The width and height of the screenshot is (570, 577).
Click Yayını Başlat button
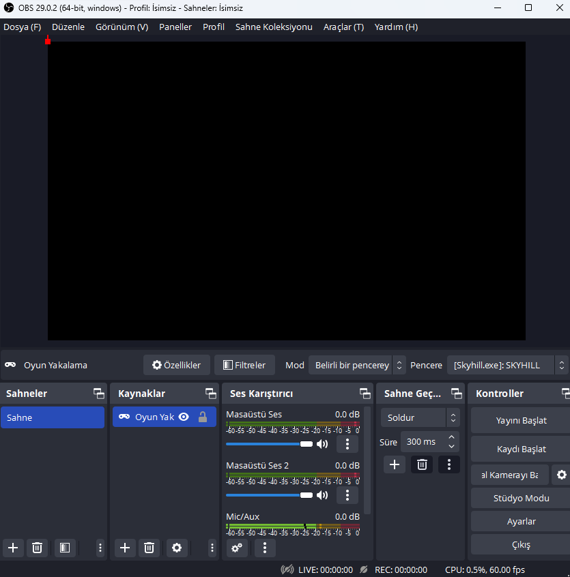tap(521, 420)
